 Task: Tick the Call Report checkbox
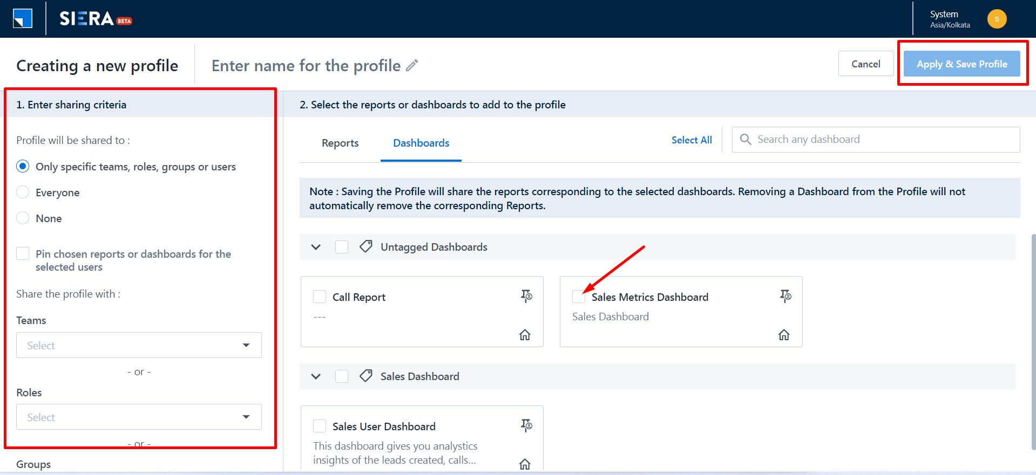coord(320,297)
